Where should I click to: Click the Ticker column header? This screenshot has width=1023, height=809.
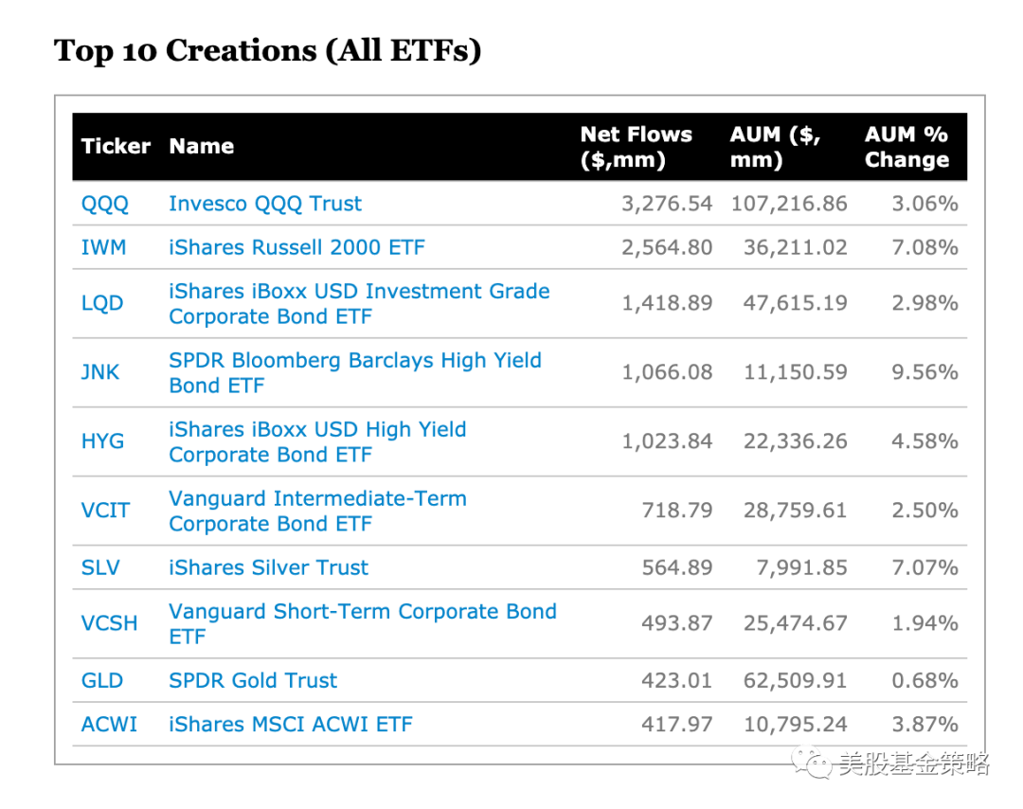(x=116, y=147)
